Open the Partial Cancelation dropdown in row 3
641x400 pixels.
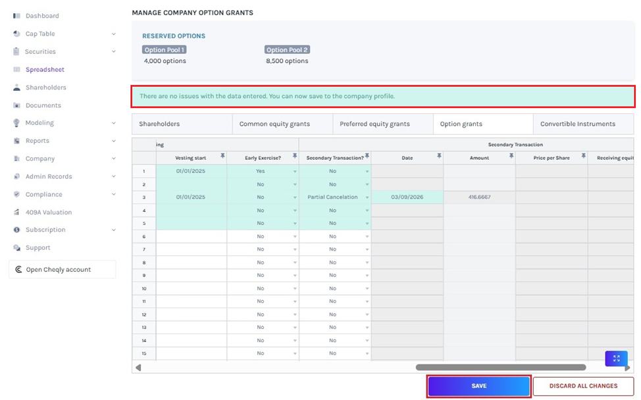pos(366,197)
